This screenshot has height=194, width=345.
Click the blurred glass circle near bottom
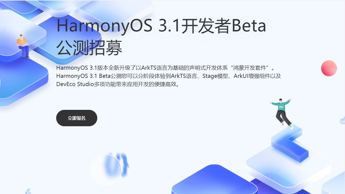(x=106, y=170)
